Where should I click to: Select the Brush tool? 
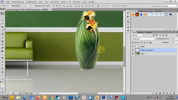coord(3,37)
